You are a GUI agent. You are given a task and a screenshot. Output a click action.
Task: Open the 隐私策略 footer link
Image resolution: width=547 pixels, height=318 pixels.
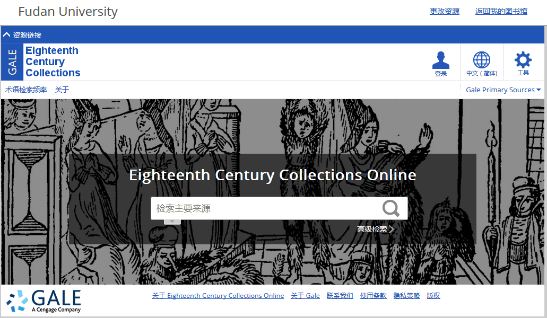point(407,296)
